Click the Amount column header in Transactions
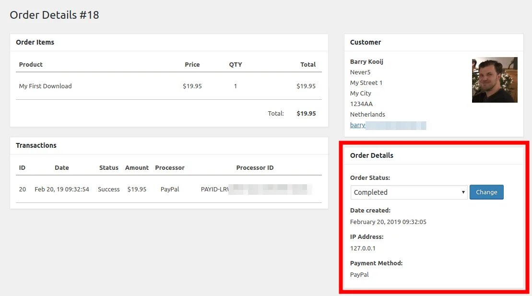Viewport: 532px width, 296px height. 137,168
